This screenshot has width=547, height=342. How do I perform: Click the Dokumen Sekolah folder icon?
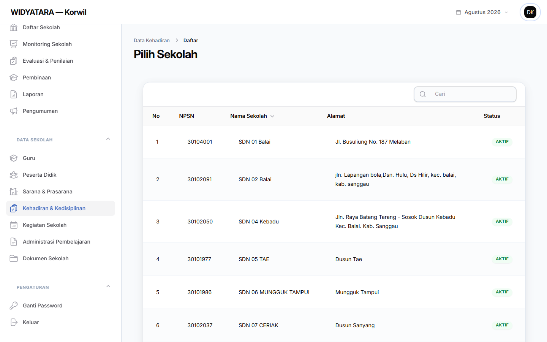pos(14,258)
